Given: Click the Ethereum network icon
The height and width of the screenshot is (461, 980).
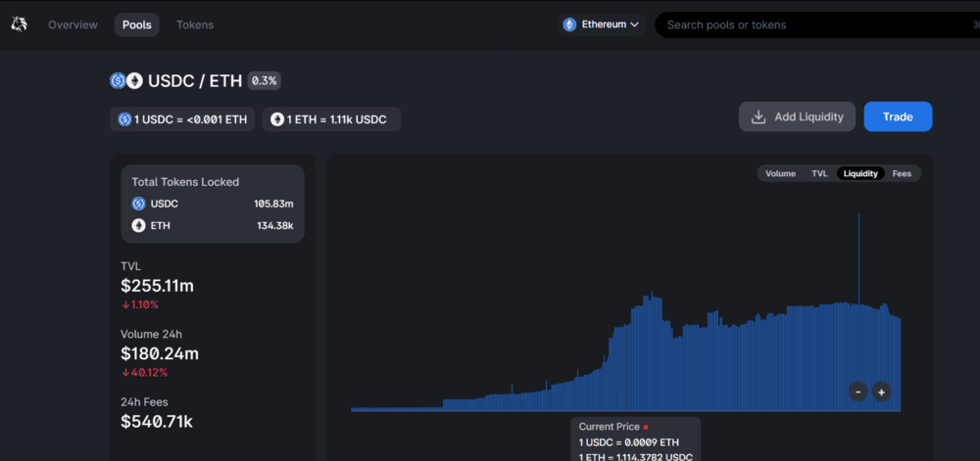Looking at the screenshot, I should 569,24.
